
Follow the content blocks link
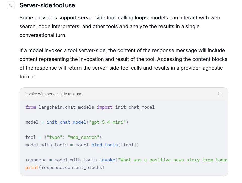click(x=210, y=59)
